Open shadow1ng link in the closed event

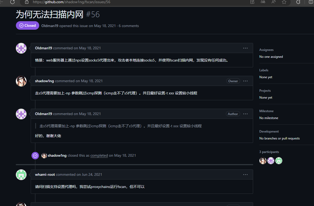[x=57, y=155]
